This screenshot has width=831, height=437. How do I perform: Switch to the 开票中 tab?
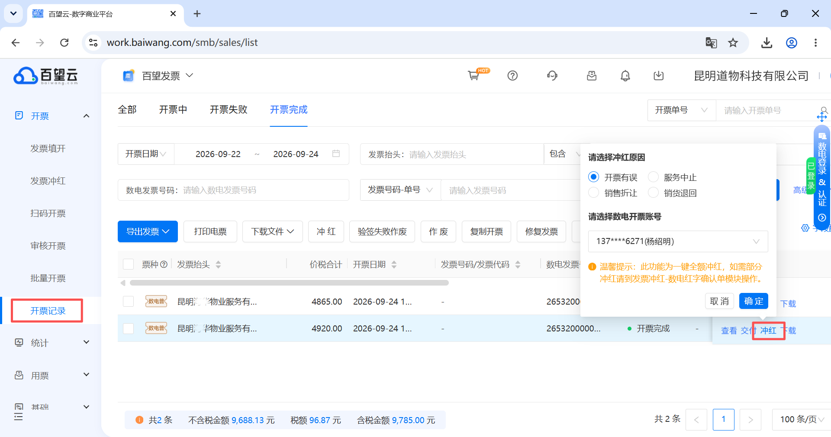click(173, 110)
